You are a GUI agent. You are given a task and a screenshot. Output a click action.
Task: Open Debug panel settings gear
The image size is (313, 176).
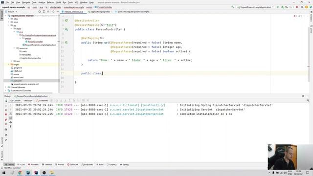303,96
